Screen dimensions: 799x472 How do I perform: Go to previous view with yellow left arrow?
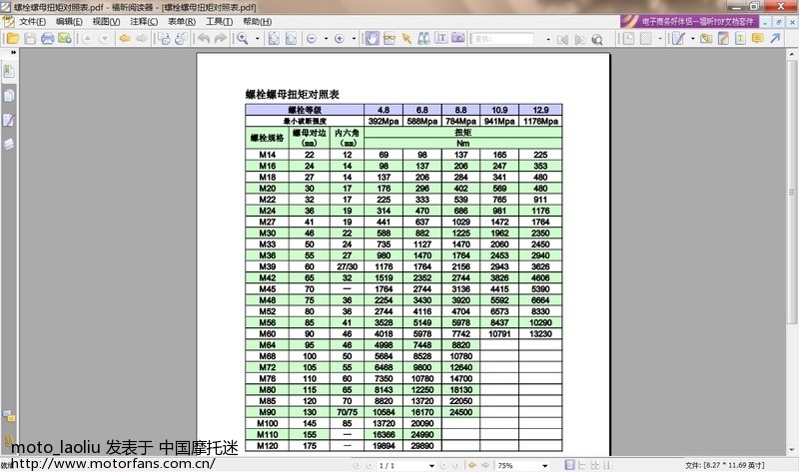125,39
